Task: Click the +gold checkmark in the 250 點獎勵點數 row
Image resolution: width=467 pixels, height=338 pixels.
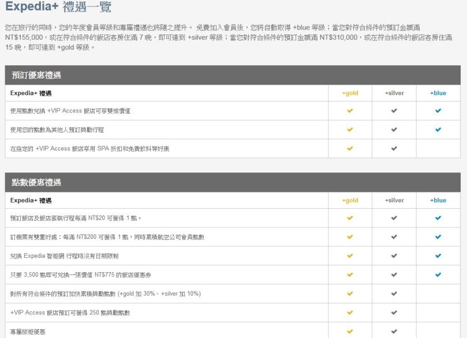Action: 350,313
